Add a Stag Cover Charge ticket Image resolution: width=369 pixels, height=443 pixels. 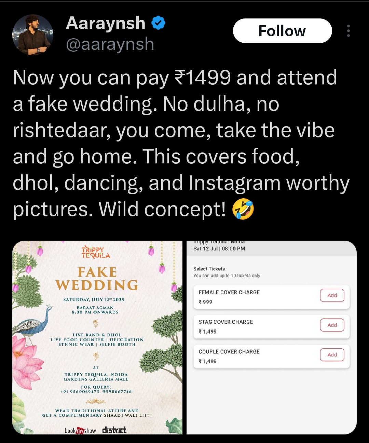332,325
